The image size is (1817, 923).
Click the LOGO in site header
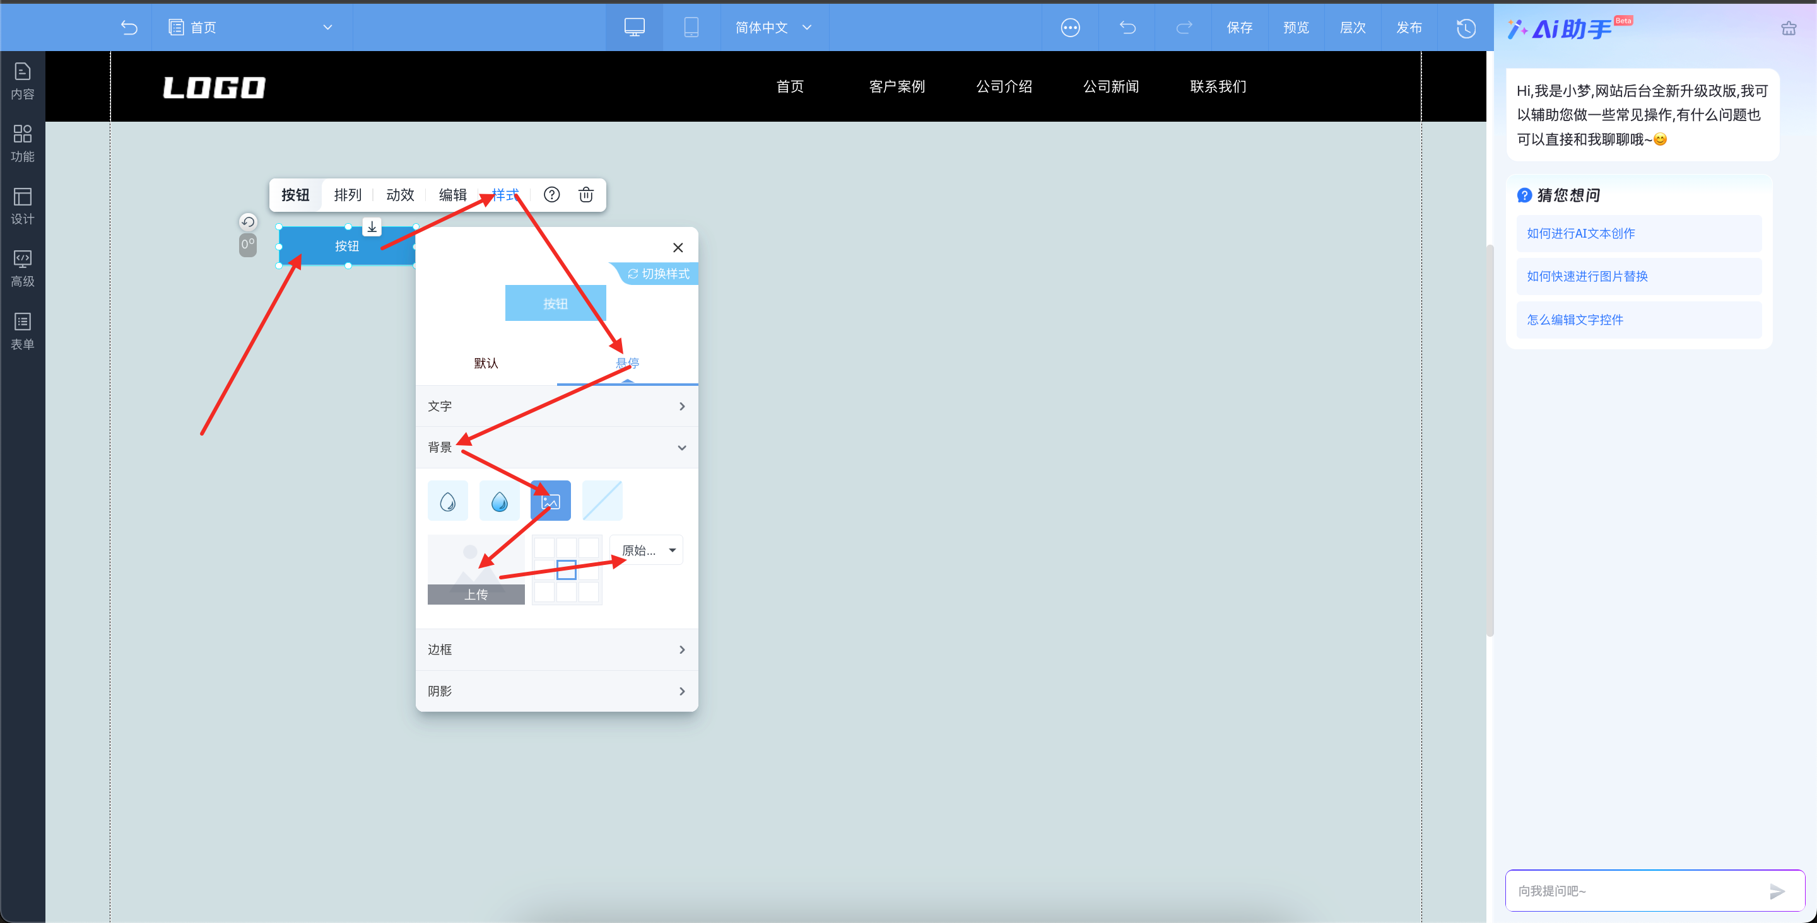point(215,88)
